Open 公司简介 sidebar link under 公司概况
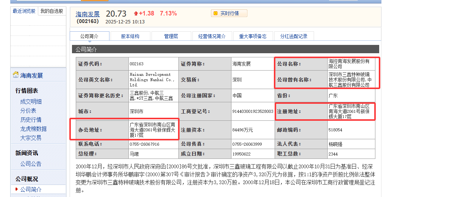The width and height of the screenshot is (461, 197). point(31,189)
